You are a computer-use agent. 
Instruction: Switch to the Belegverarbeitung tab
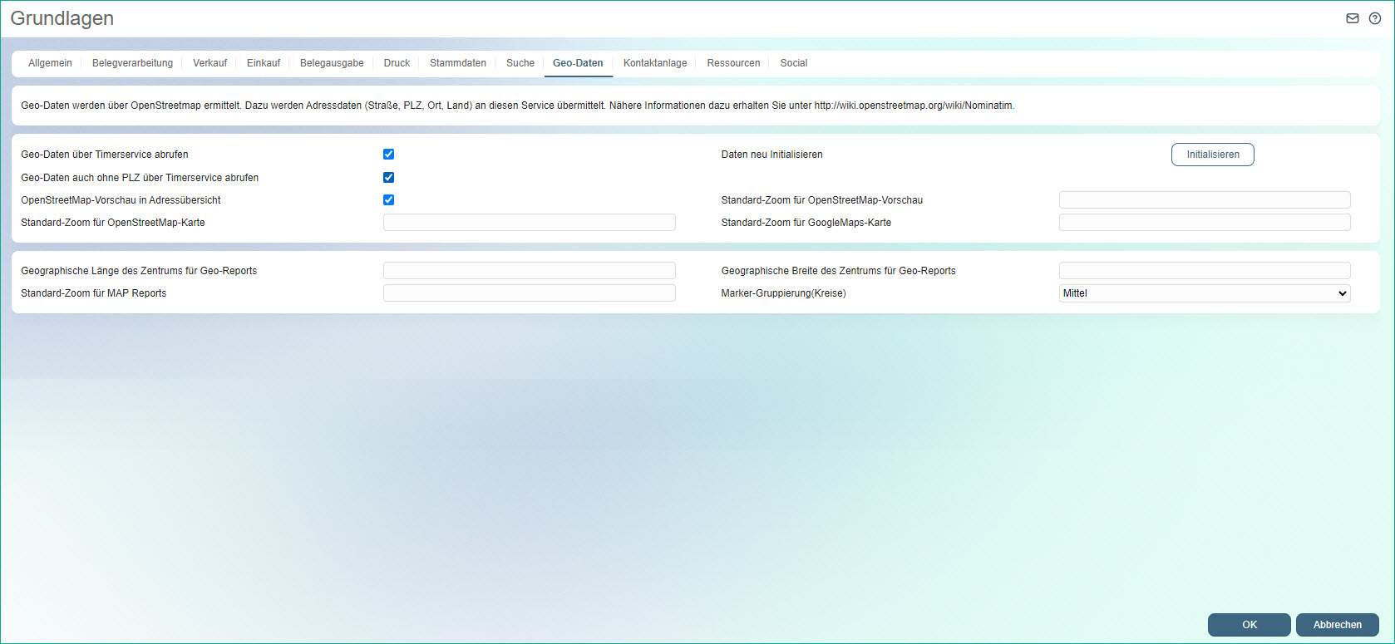(132, 63)
